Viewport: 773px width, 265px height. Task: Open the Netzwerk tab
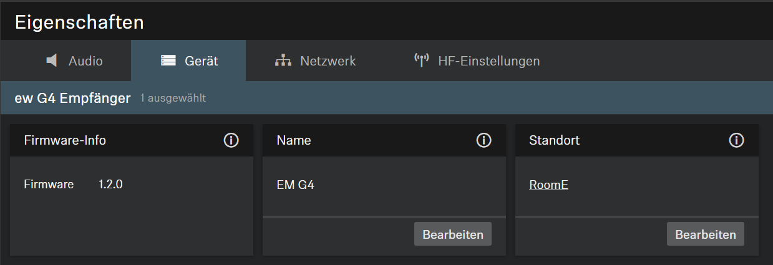tap(328, 61)
